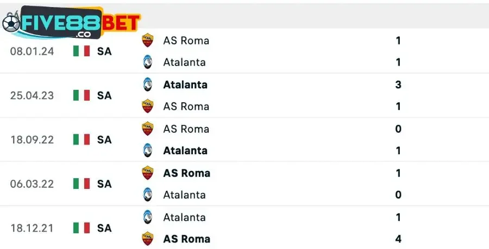Click AS Roma crest in 25.04.23 match
Screen dimensions: 489x249
[x=147, y=106]
